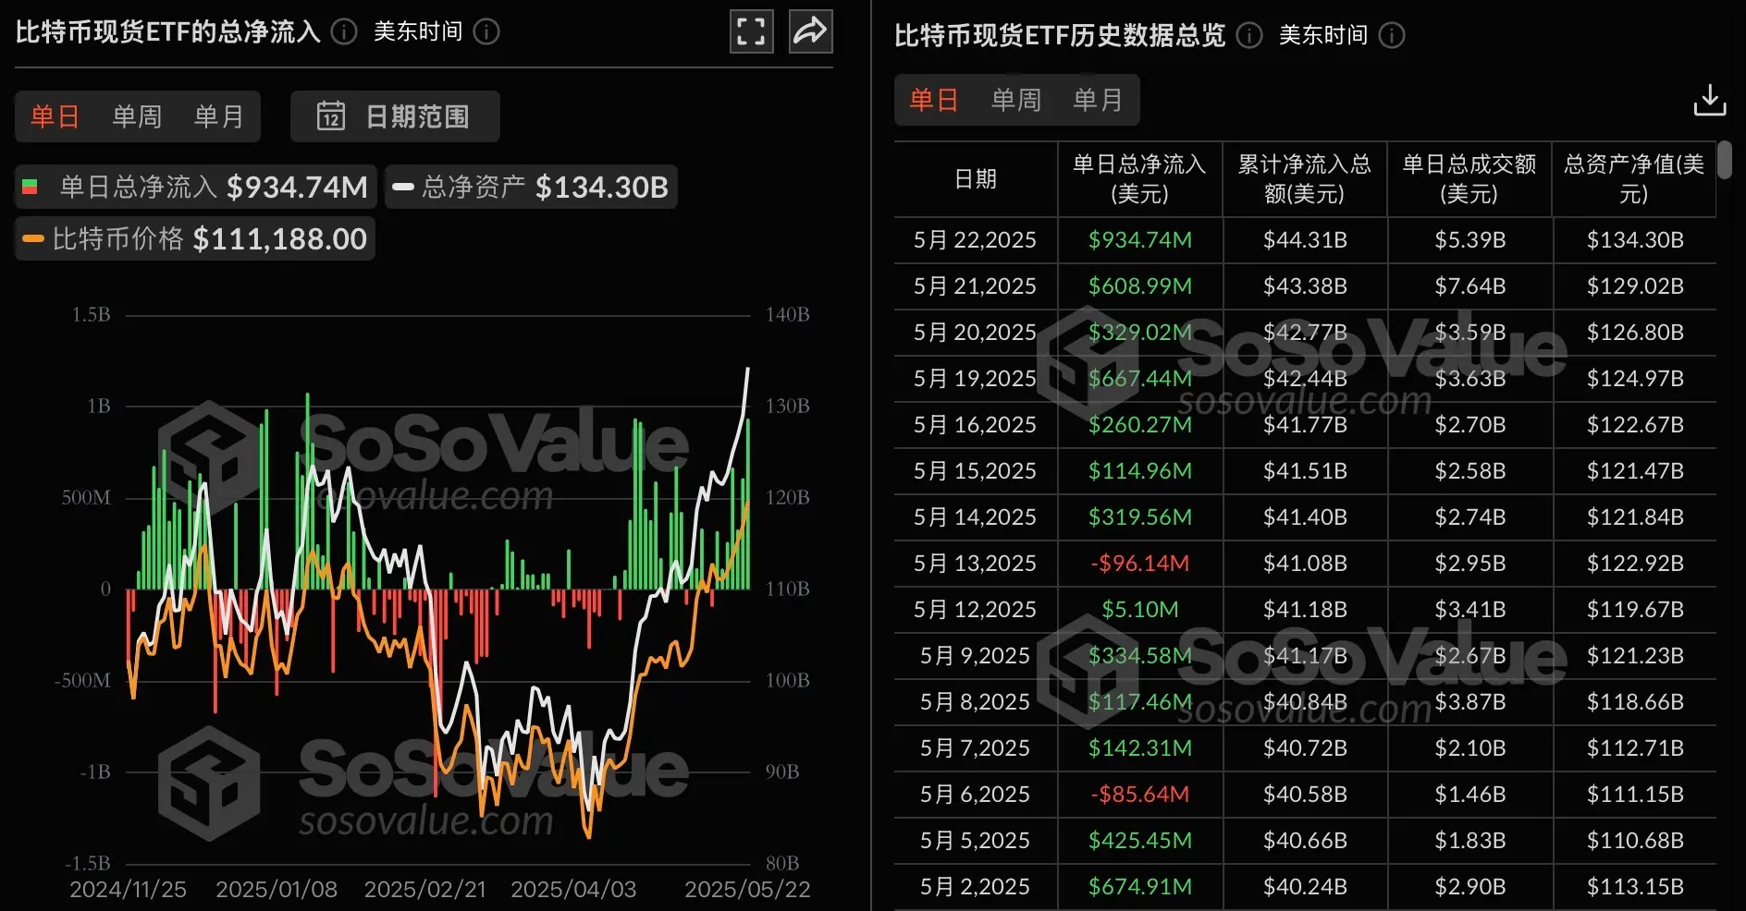View info tooltip for 比特币现货ETF的总净流入

pos(342,31)
